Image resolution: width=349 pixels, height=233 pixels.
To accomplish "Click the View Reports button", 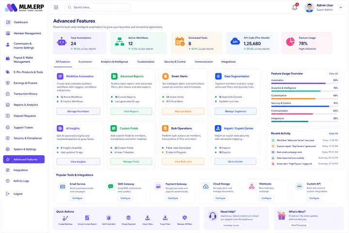I will click(131, 111).
